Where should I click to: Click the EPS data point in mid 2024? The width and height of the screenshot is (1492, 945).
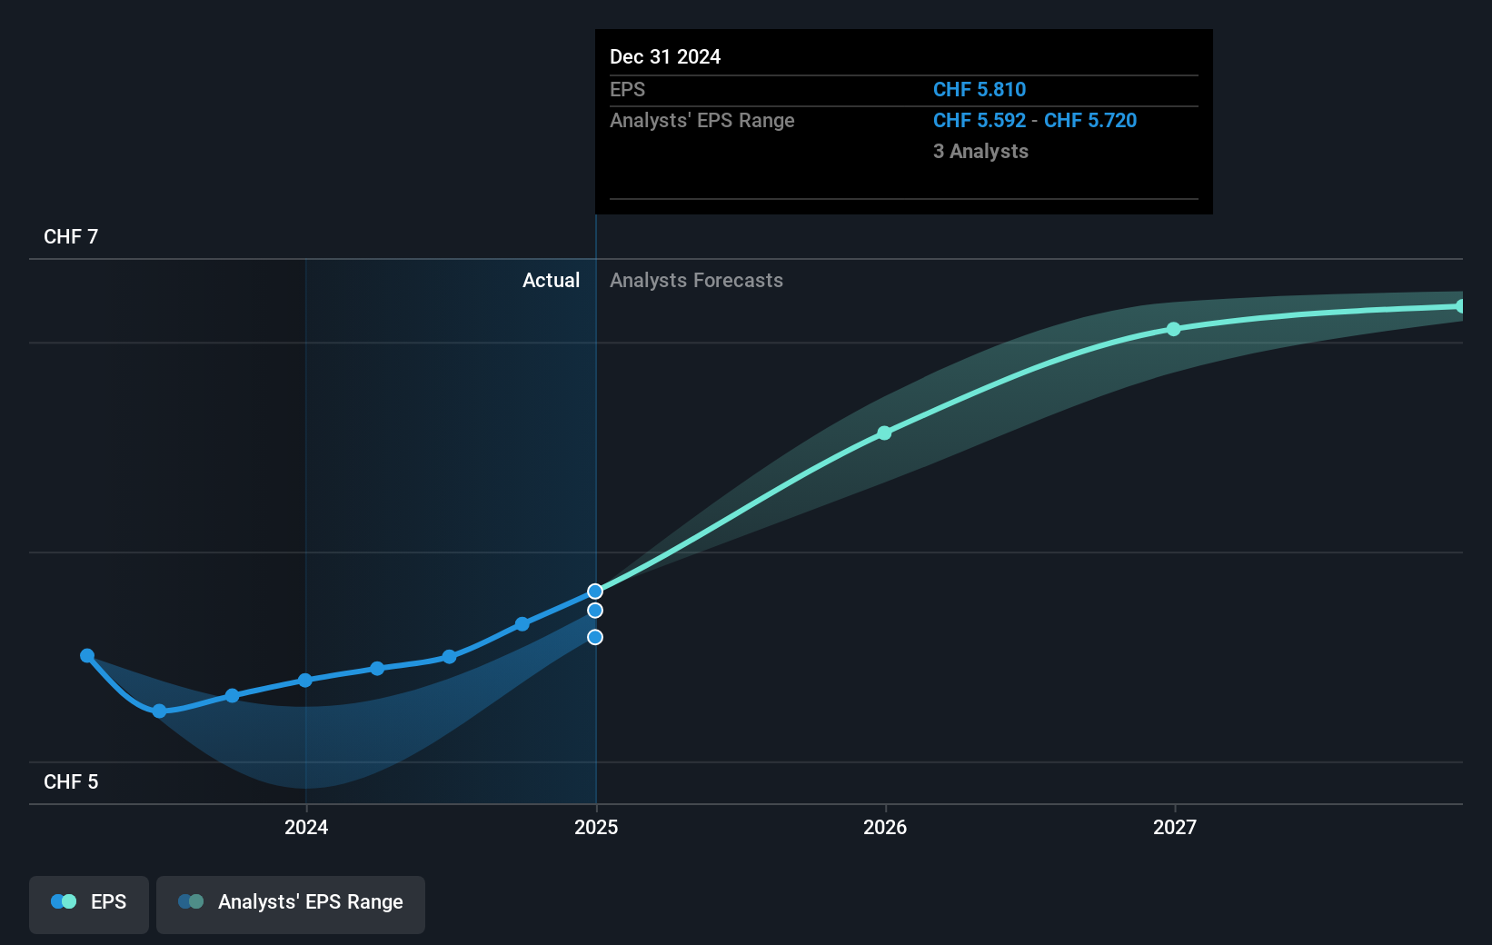449,656
